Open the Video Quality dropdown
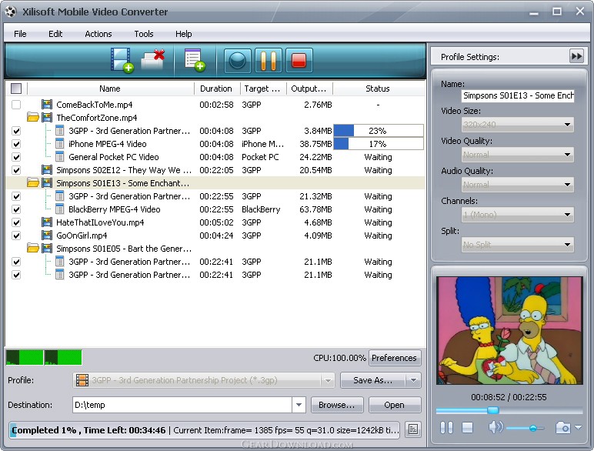 click(x=518, y=154)
